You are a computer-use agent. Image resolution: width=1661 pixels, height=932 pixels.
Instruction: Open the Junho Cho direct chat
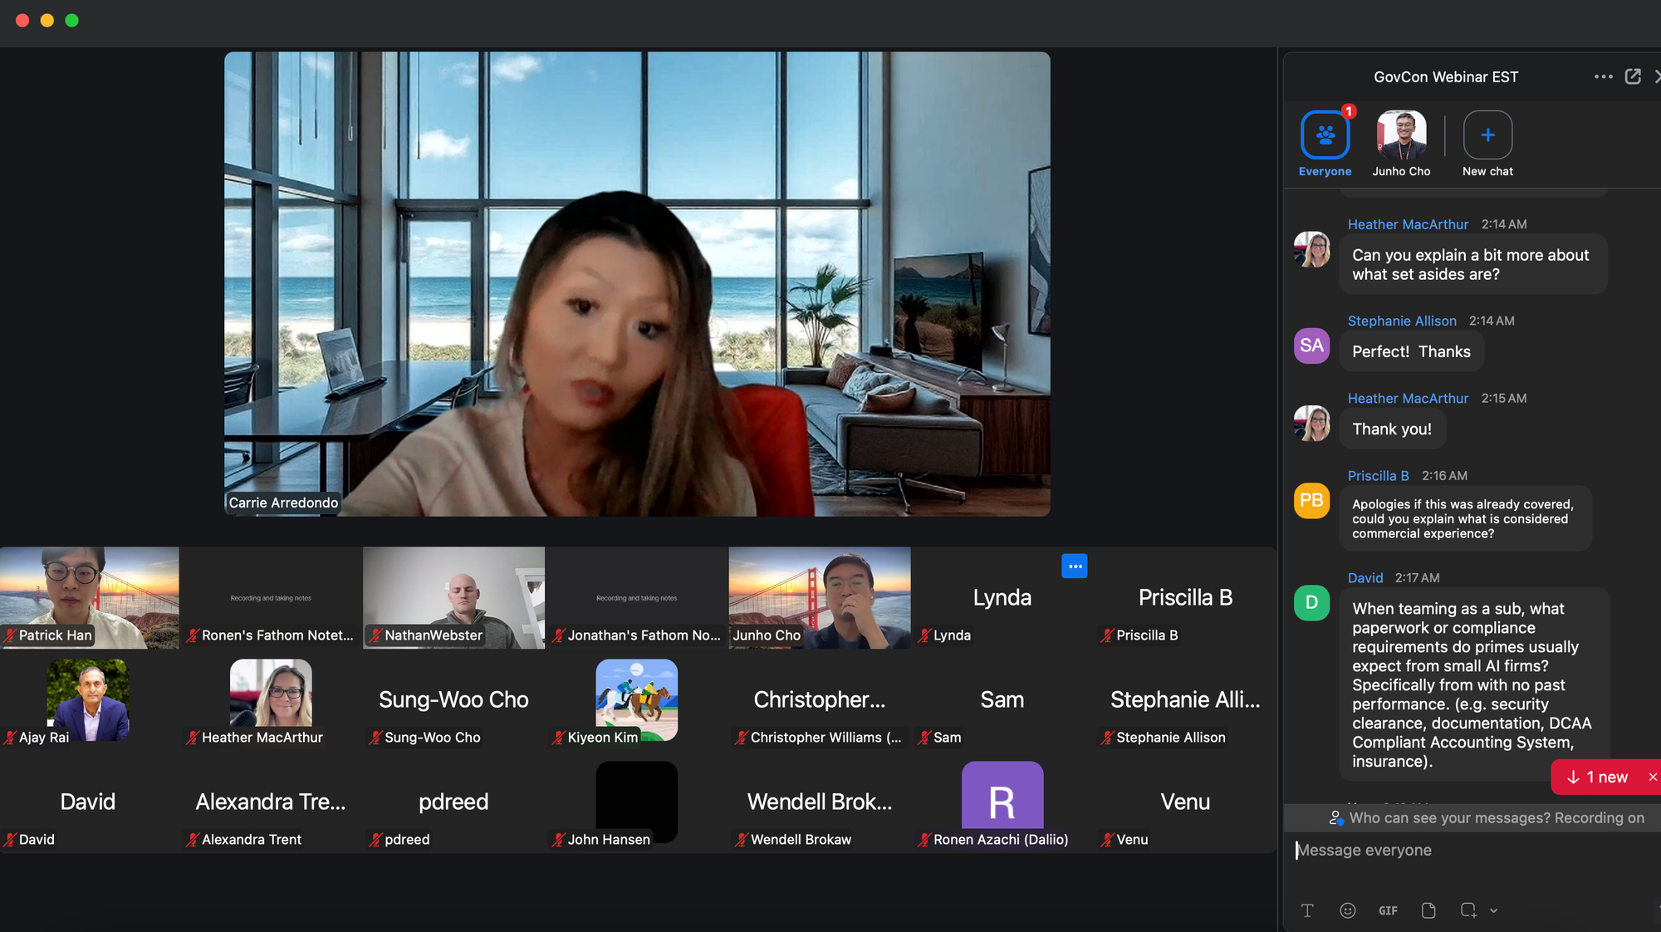1401,135
